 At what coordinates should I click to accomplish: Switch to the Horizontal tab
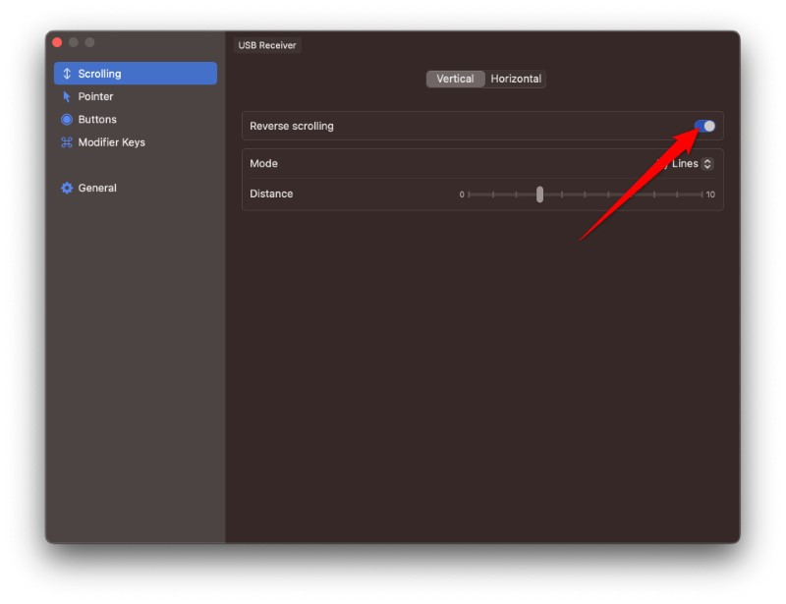(516, 79)
